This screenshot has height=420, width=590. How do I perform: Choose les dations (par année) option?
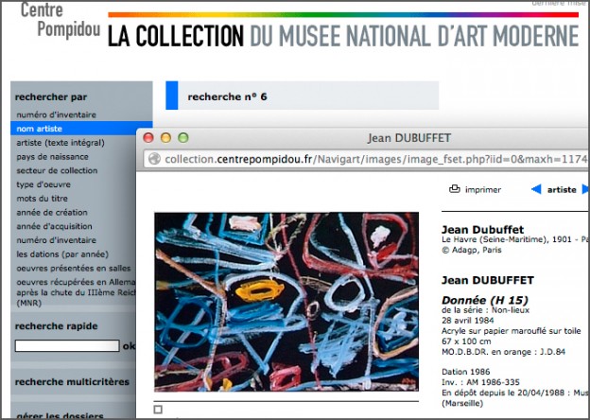[62, 254]
